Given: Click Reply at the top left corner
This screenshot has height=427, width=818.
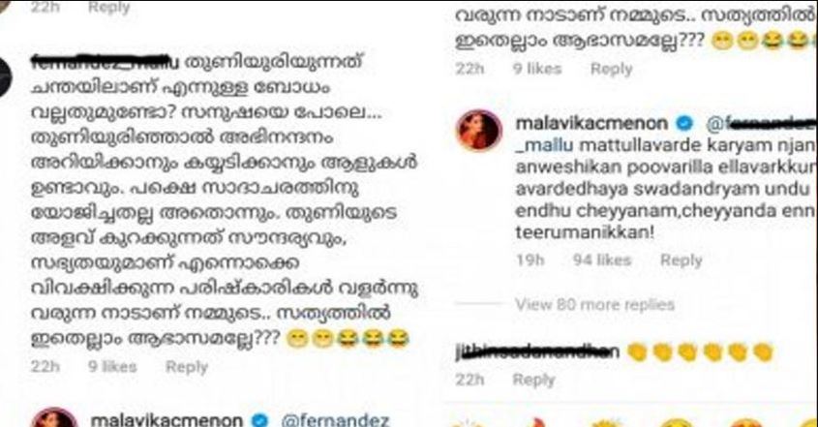Looking at the screenshot, I should 108,8.
